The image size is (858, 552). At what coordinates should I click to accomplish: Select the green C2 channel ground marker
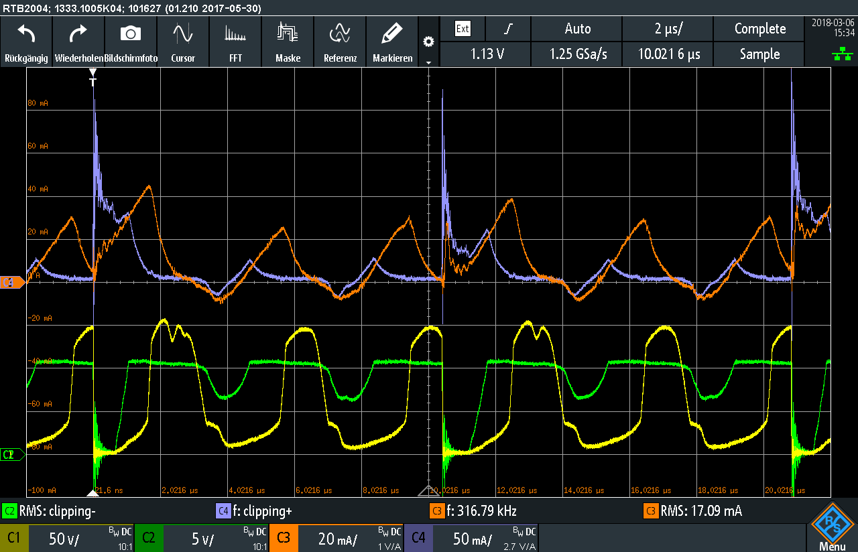pos(12,455)
